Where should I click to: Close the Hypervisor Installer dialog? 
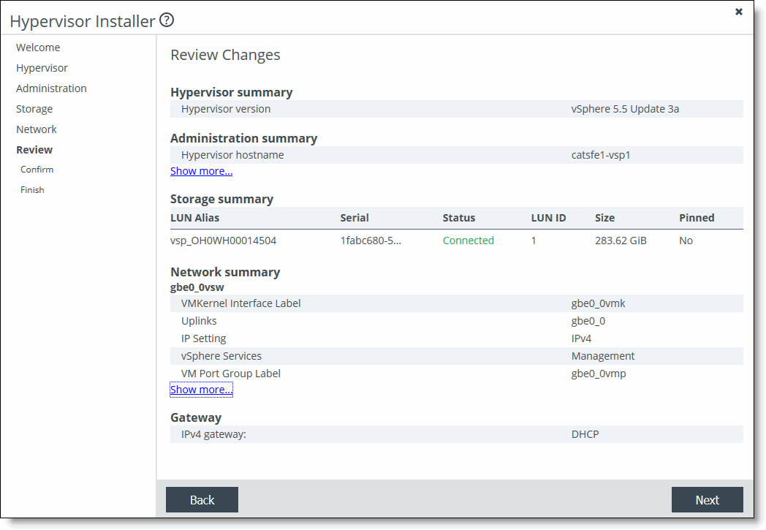(739, 12)
